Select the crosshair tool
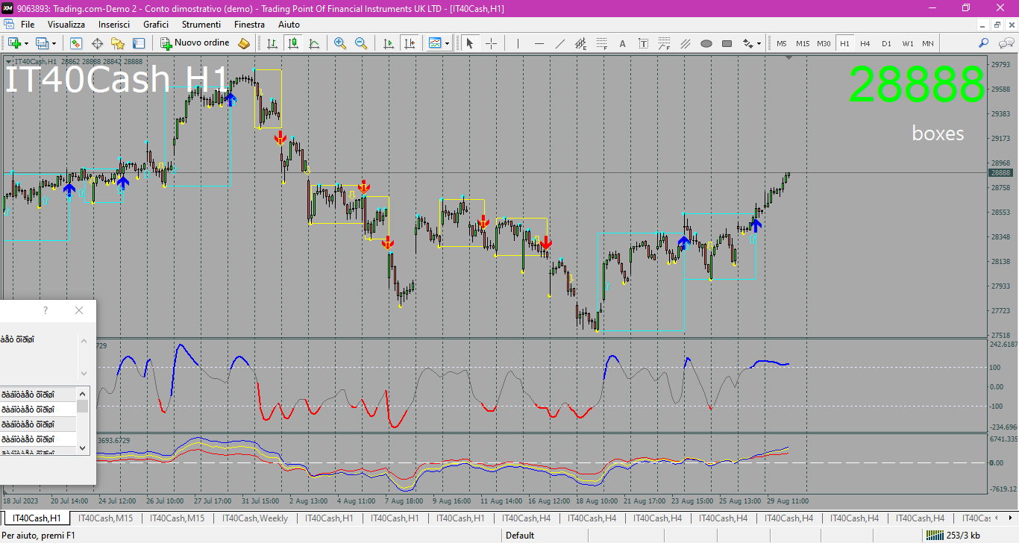 491,43
